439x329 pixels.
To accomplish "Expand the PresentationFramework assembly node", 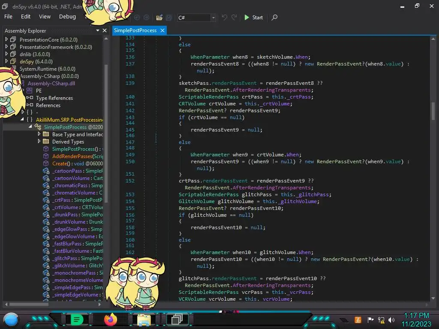I will point(6,47).
